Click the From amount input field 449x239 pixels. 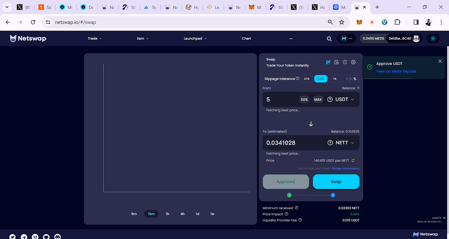pos(282,100)
